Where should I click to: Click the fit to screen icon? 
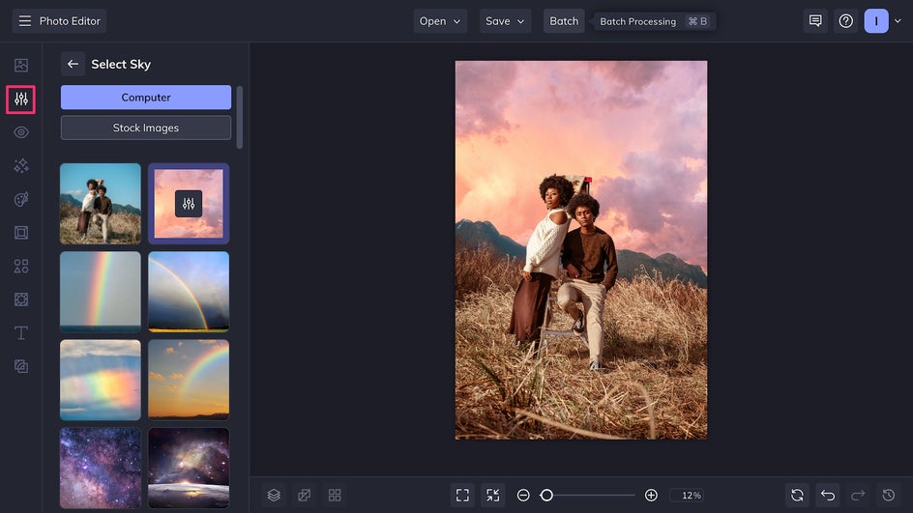point(462,495)
